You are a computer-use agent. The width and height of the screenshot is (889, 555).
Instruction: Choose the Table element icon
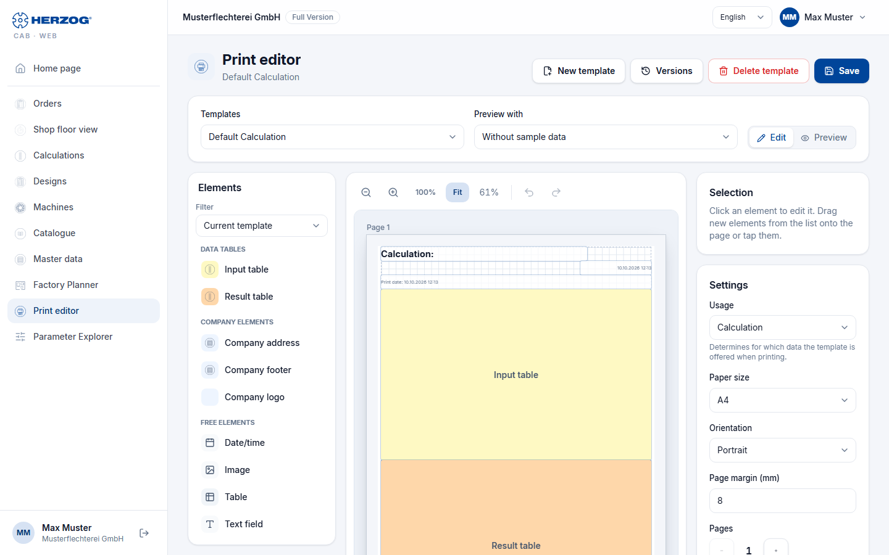[210, 497]
